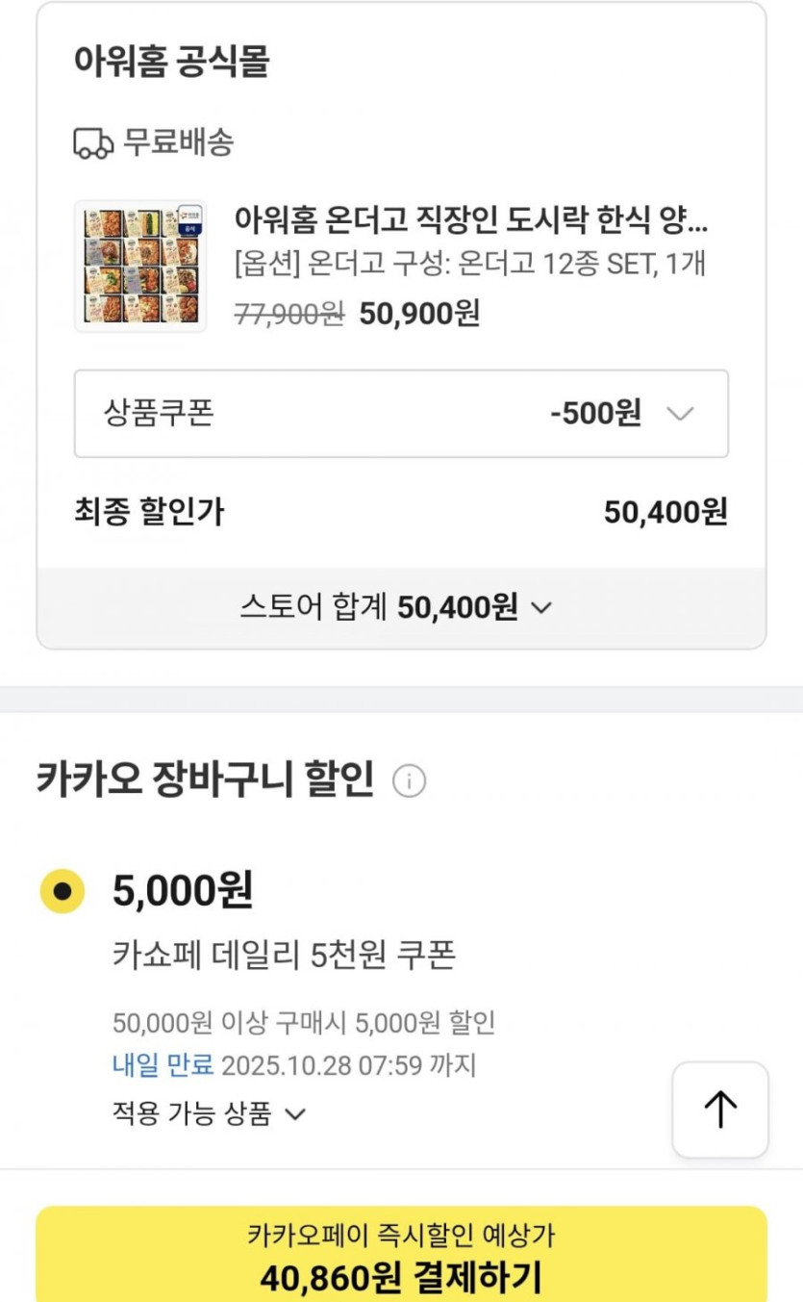803x1302 pixels.
Task: Open the 아워홈 온더고 직장인 도시락 product title
Action: pyautogui.click(x=470, y=220)
